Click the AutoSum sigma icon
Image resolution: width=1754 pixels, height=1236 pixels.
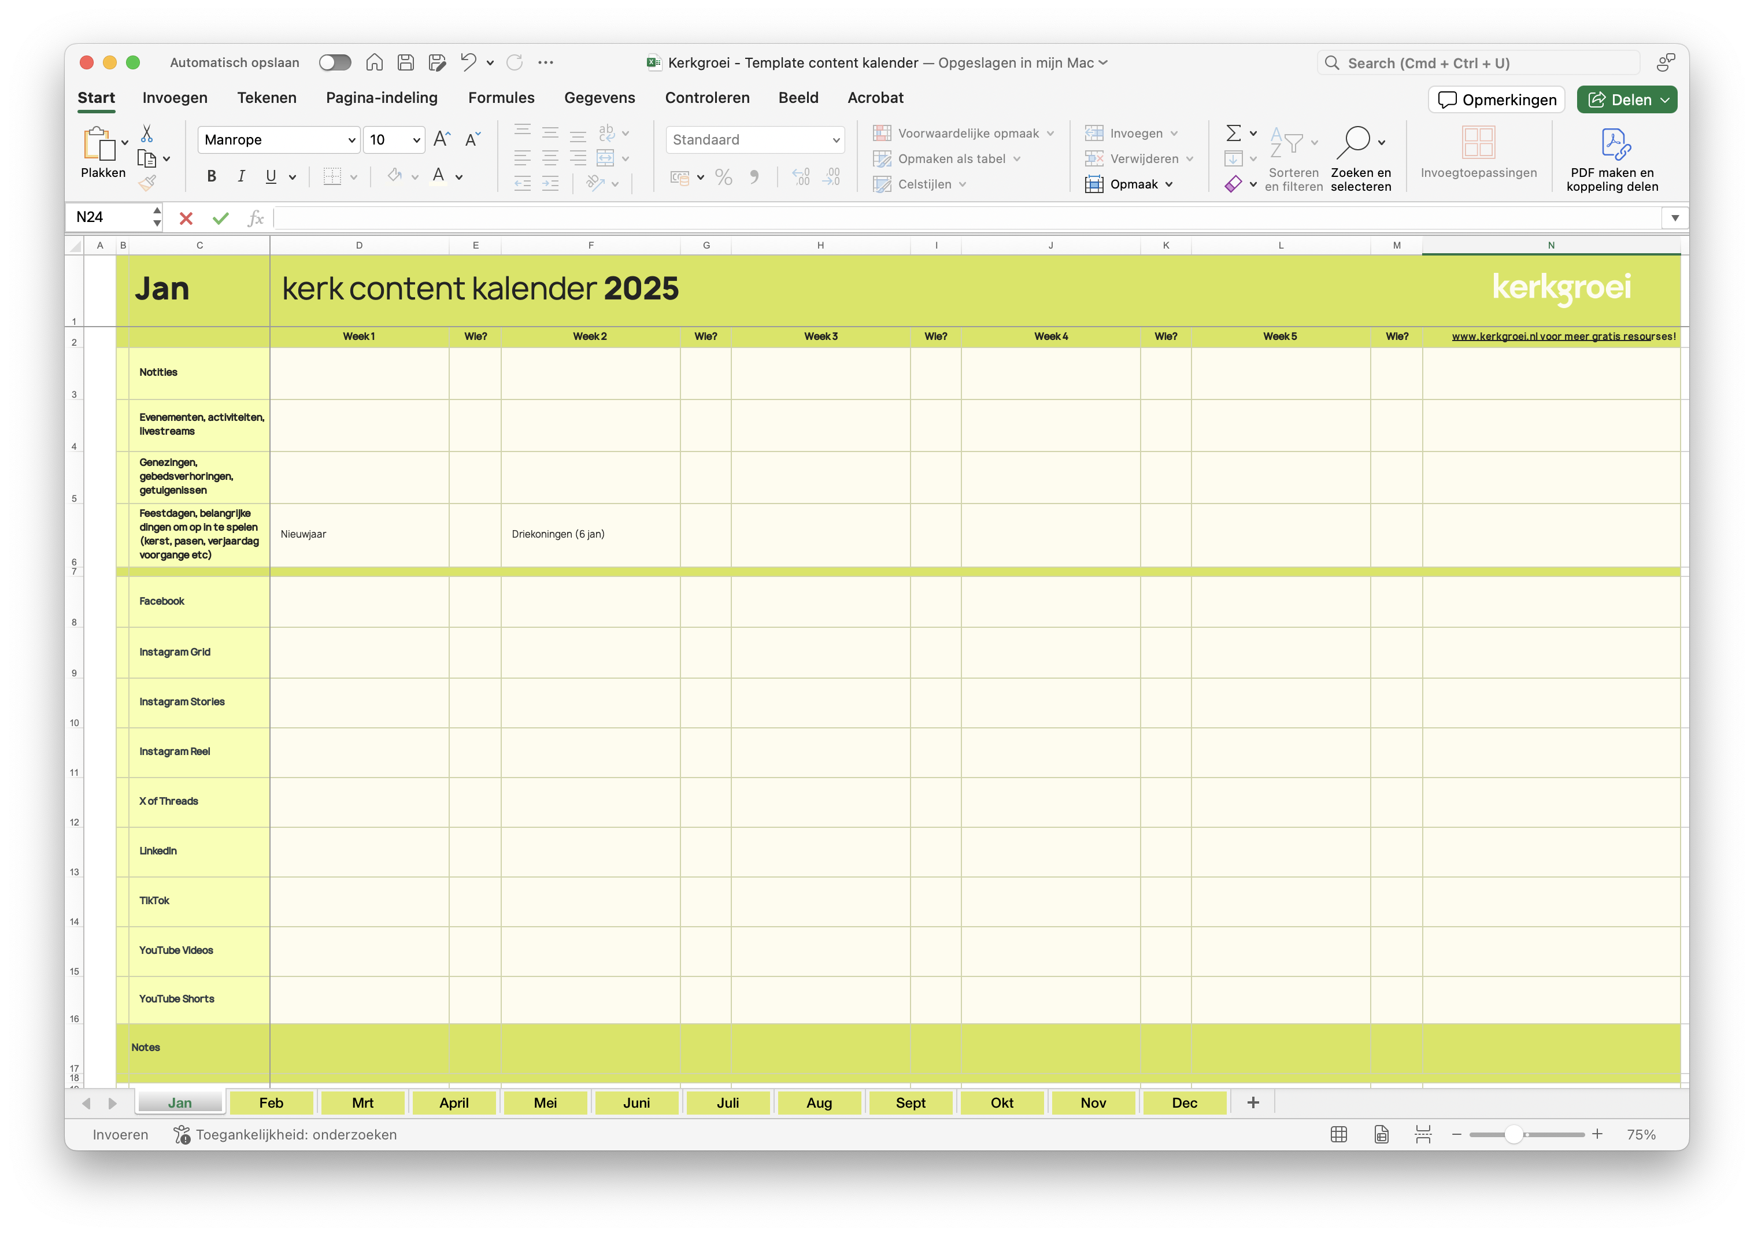(1233, 133)
